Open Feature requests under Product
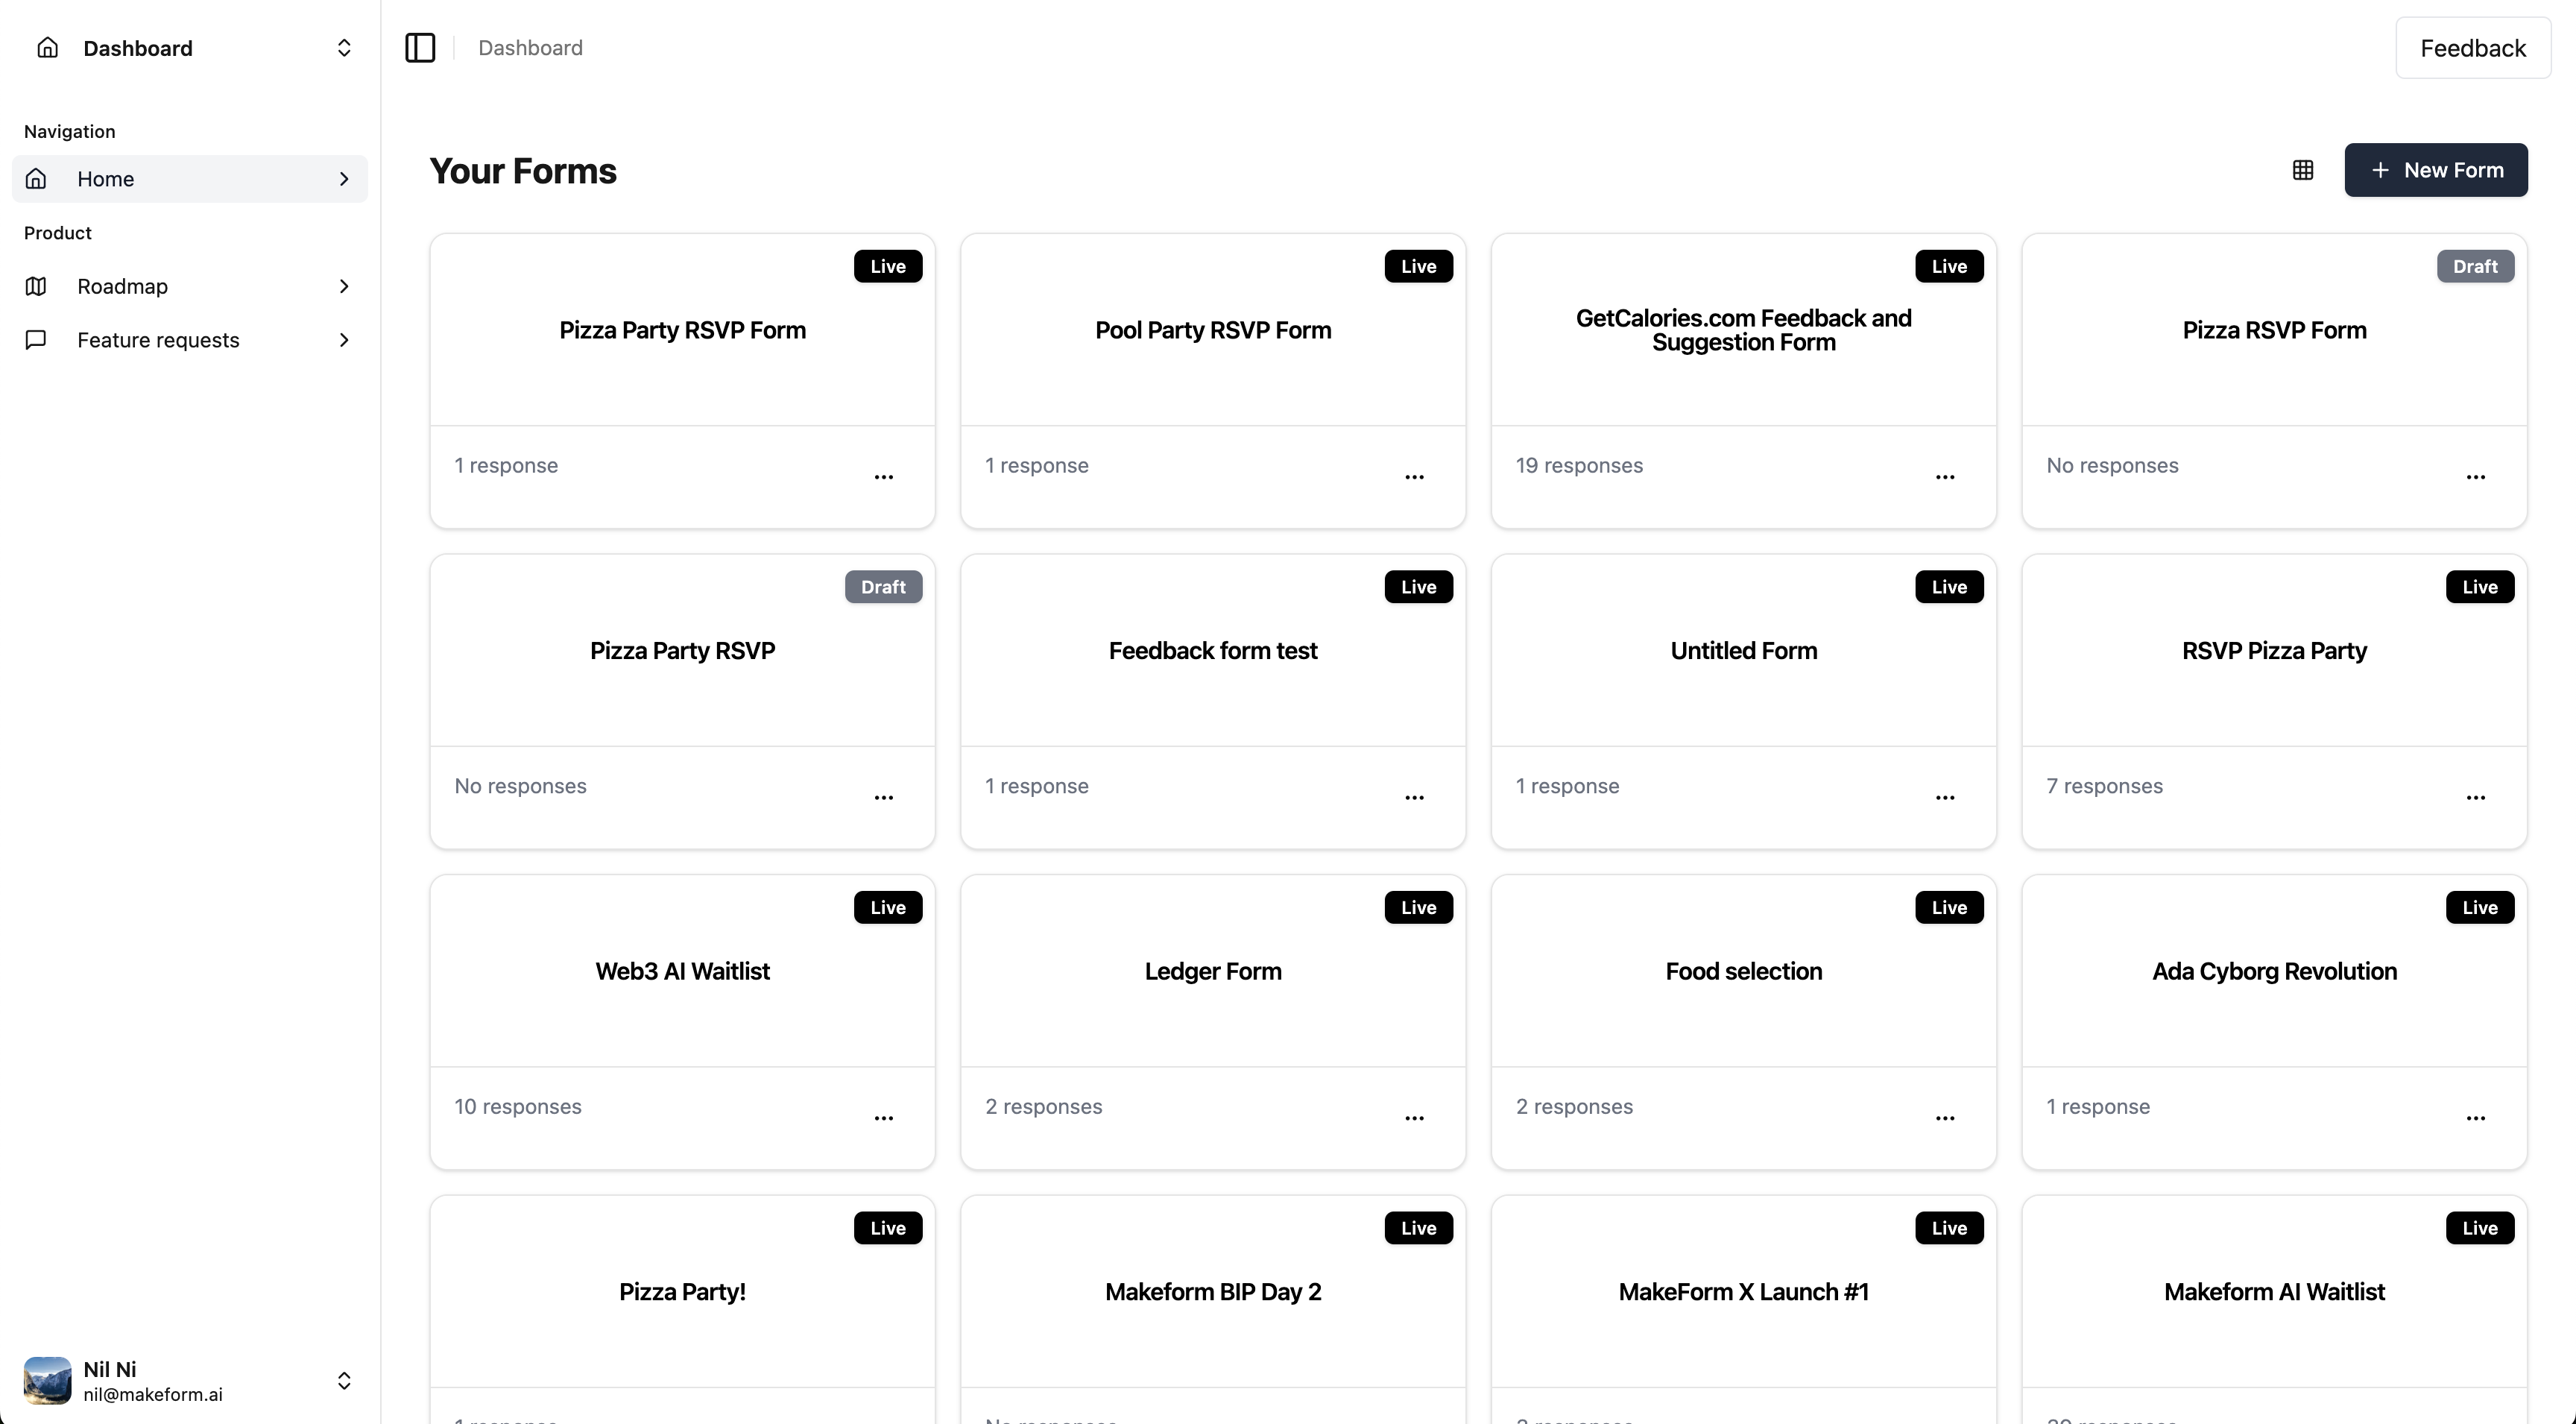Screen dimensions: 2576x1424 click(x=158, y=339)
